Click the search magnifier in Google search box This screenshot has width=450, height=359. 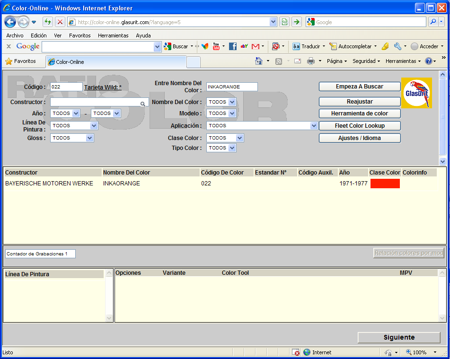click(x=433, y=22)
